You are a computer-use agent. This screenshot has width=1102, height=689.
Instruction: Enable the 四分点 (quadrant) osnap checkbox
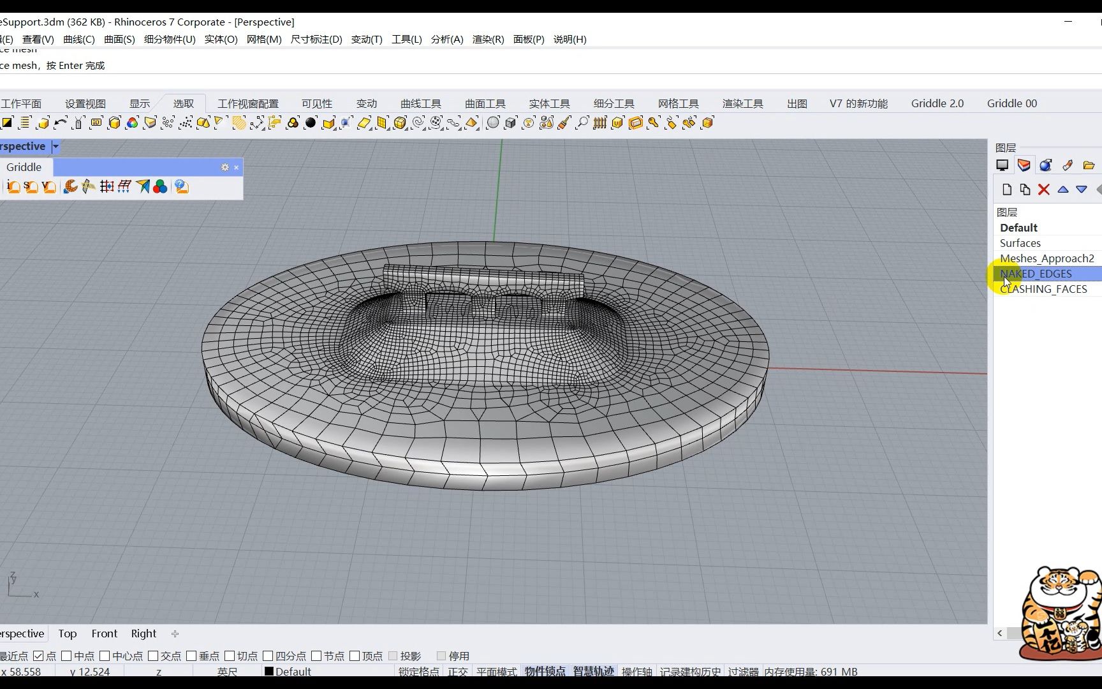[x=268, y=656]
